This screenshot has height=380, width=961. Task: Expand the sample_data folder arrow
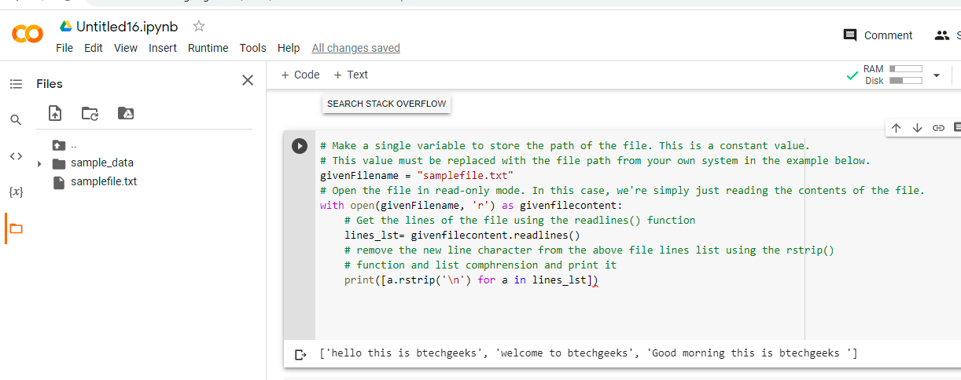39,163
